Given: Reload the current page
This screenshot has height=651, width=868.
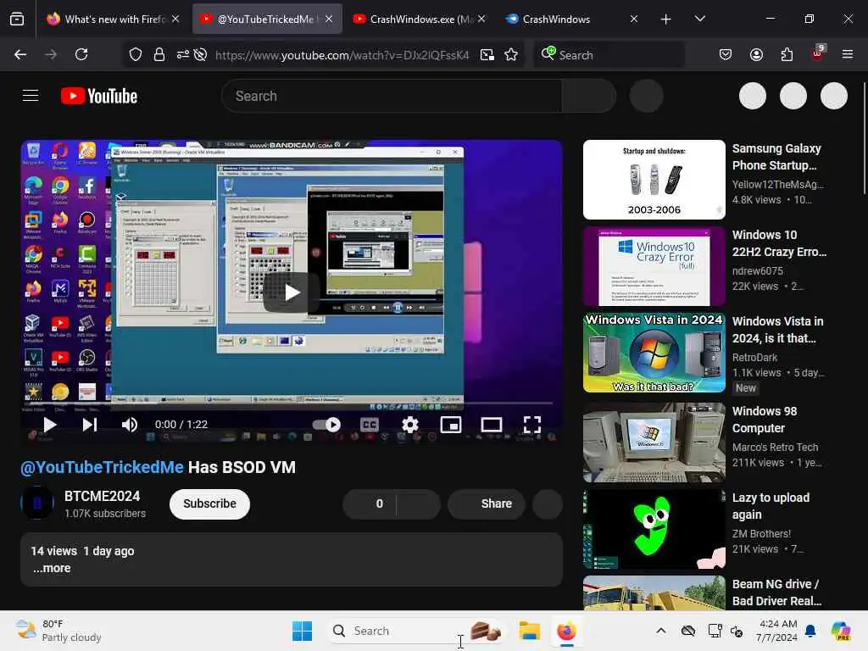Looking at the screenshot, I should [x=81, y=54].
